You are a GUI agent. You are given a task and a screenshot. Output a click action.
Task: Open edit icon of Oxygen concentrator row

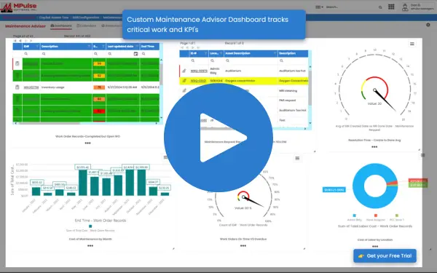(184, 81)
